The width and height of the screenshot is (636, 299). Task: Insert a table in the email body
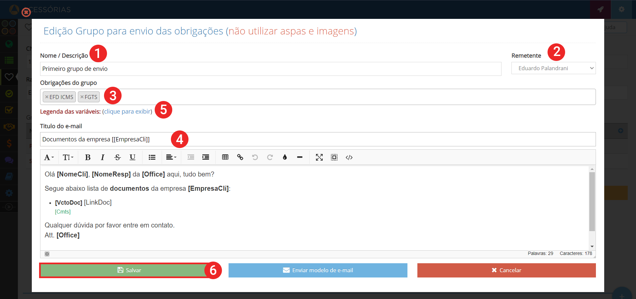coord(225,157)
